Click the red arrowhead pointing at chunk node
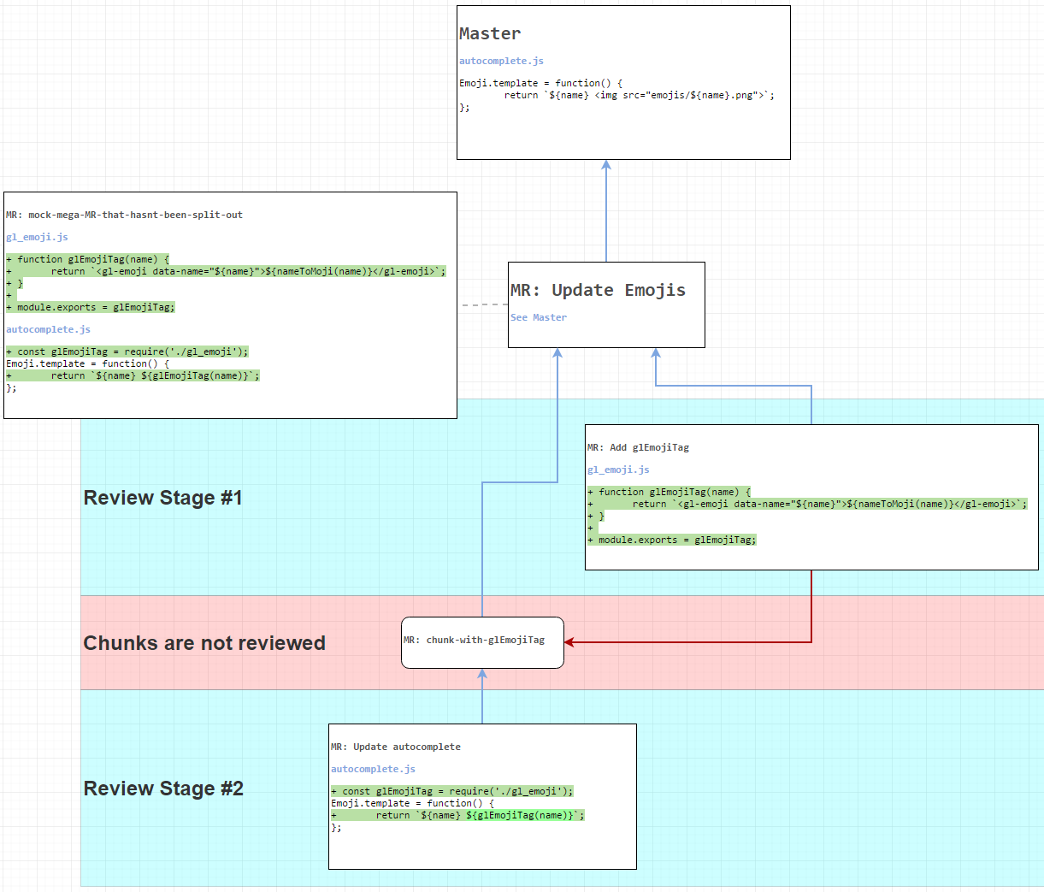Image resolution: width=1044 pixels, height=892 pixels. click(569, 642)
